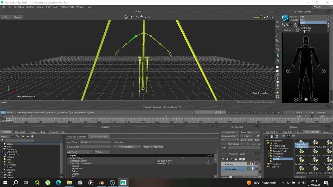This screenshot has height=187, width=333.
Task: Click the full body stick figure icon
Action: coord(291,25)
